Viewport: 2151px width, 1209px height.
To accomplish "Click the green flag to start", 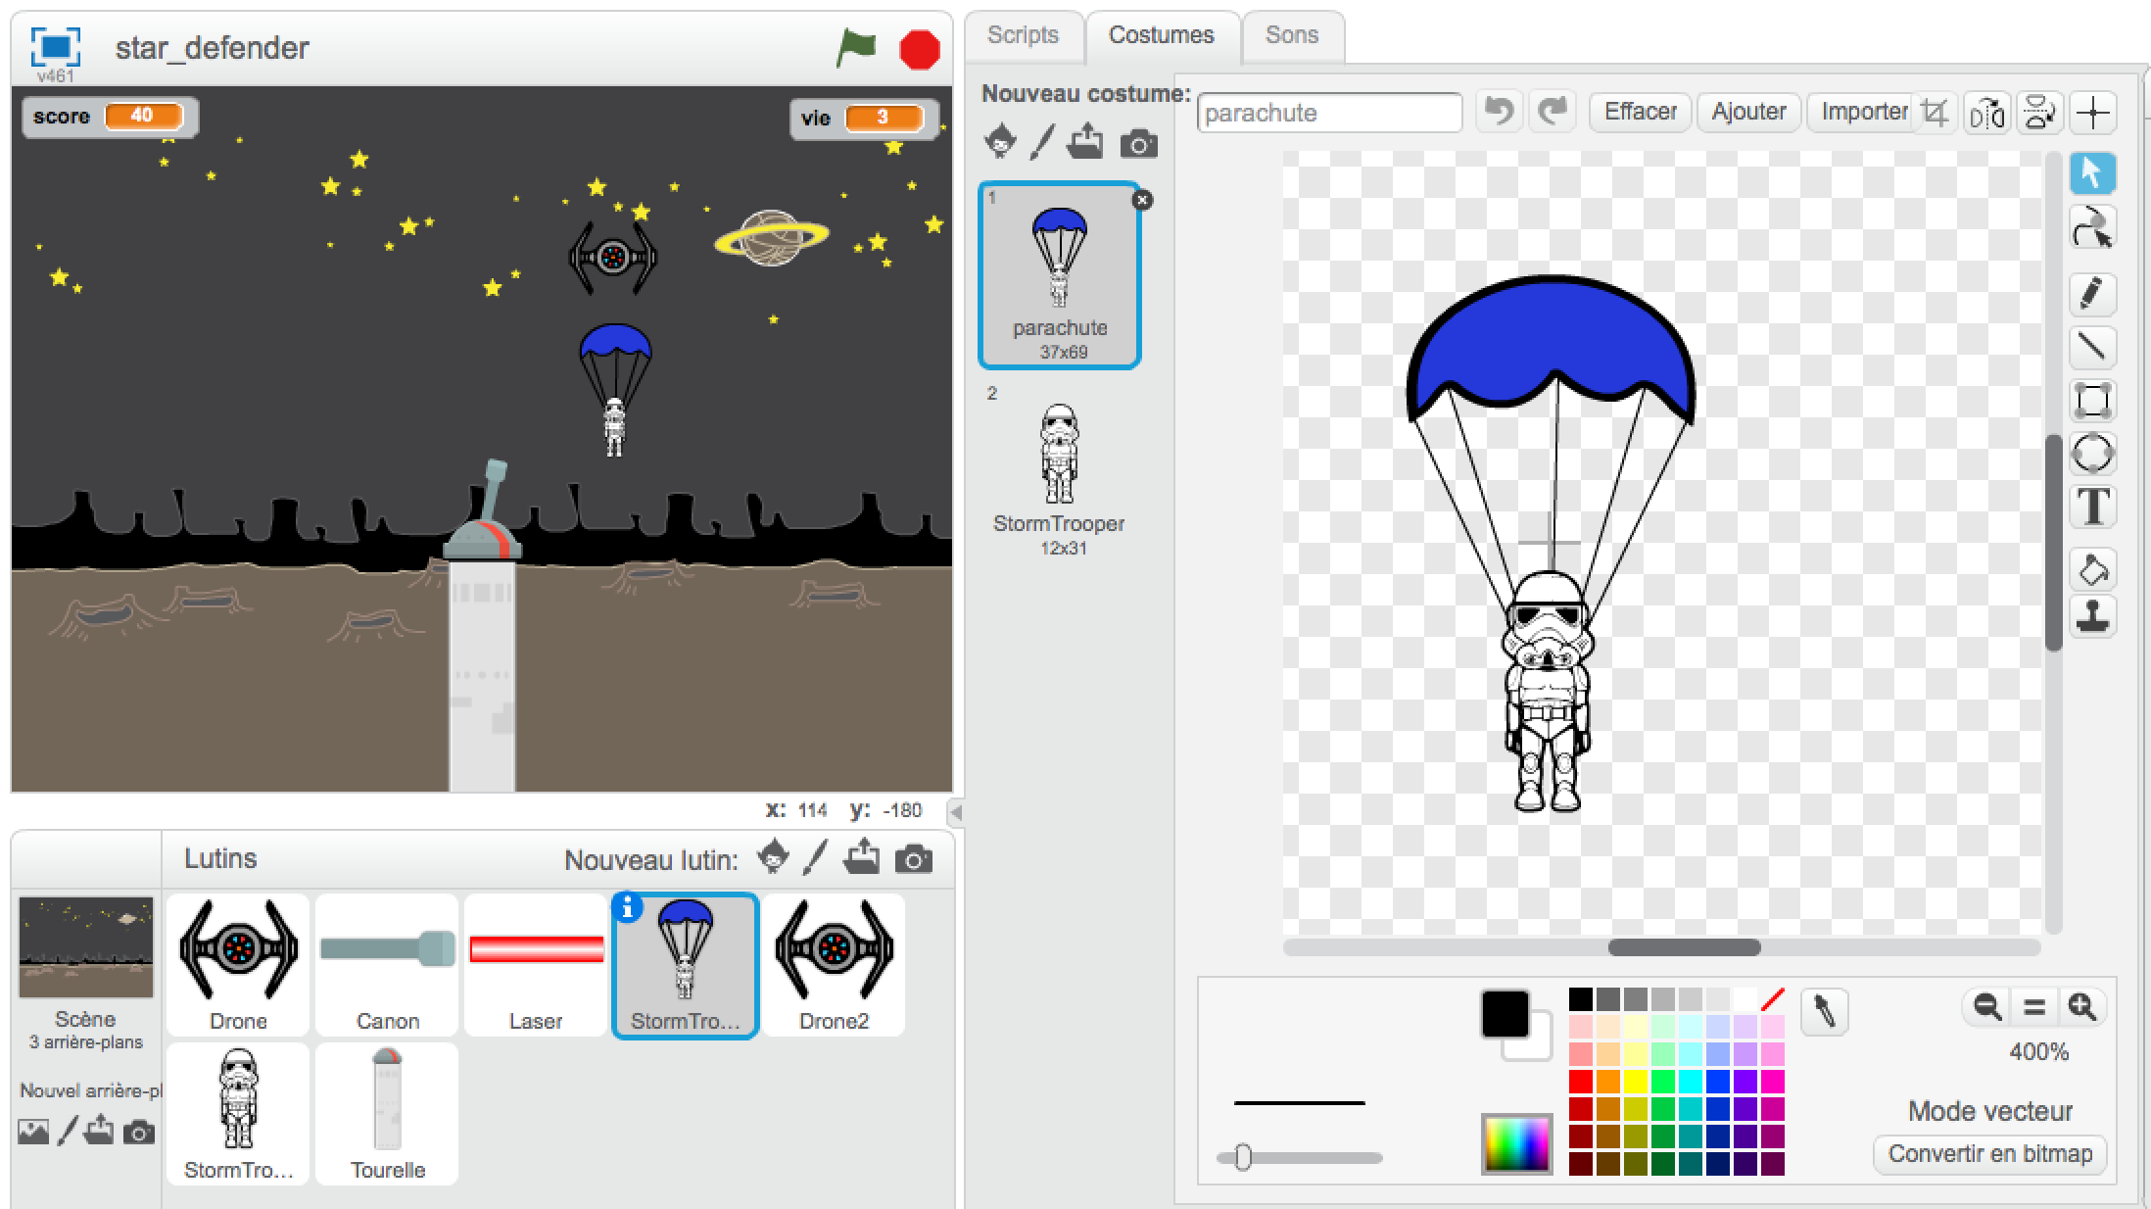I will click(x=856, y=48).
